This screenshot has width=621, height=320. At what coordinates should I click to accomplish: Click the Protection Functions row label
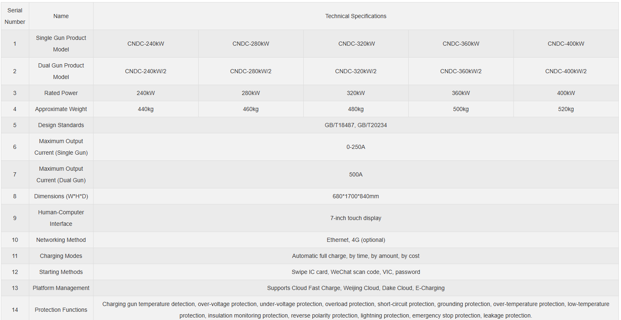coord(61,310)
